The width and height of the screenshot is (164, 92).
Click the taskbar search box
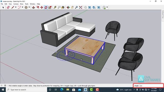coord(26,90)
